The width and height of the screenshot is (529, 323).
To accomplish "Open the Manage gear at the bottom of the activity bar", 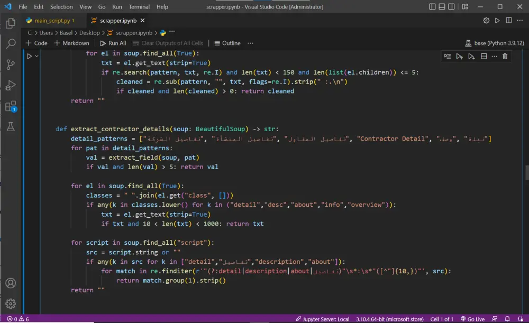I will tap(11, 303).
